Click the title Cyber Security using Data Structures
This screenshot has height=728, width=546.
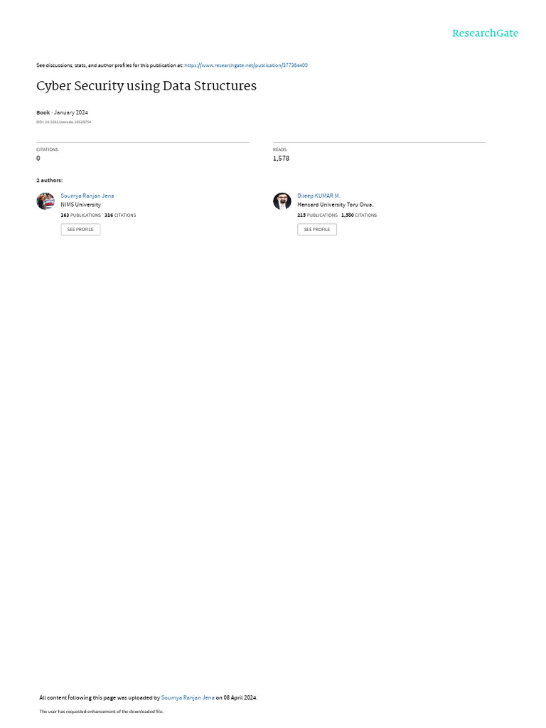coord(146,86)
